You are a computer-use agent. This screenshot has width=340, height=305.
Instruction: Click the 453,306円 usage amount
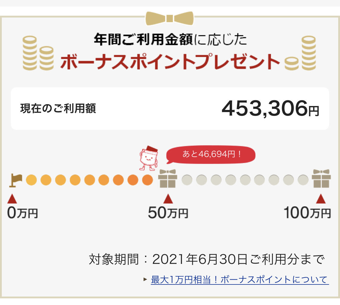[270, 108]
